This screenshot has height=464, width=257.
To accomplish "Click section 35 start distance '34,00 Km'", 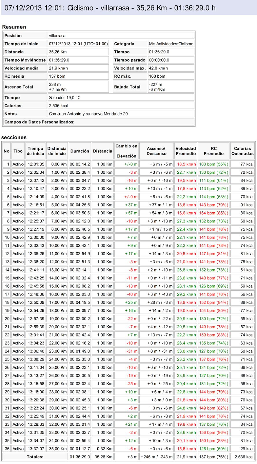I will [x=58, y=440].
